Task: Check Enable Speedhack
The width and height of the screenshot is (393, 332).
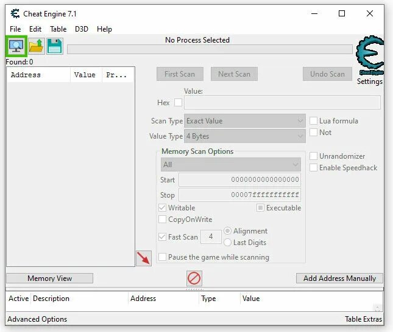Action: coord(313,168)
